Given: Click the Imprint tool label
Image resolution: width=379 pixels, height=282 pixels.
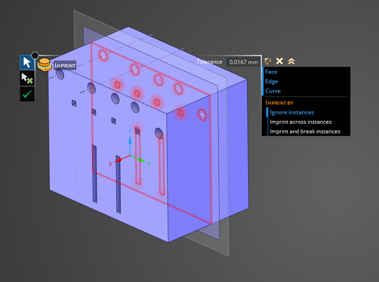Looking at the screenshot, I should click(x=65, y=65).
